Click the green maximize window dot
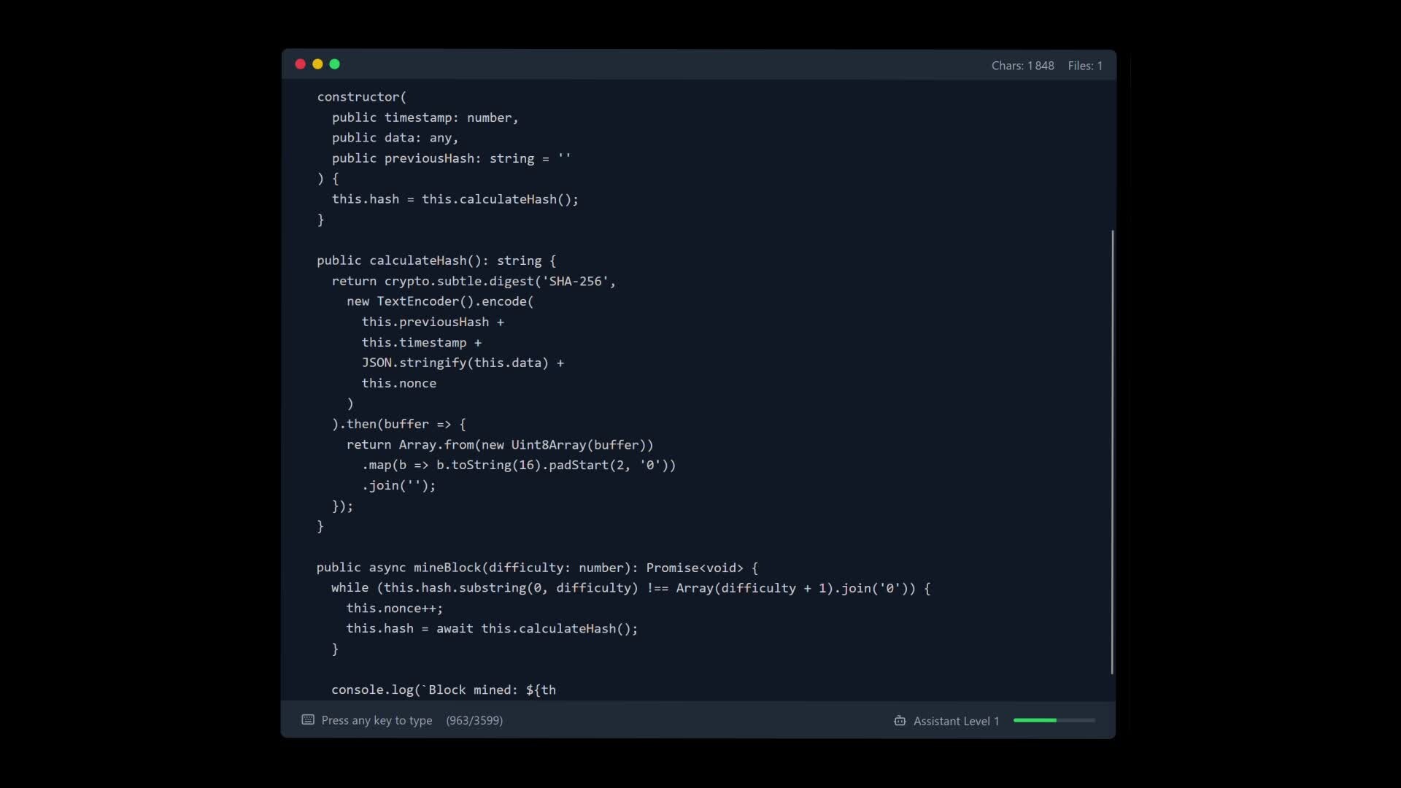This screenshot has height=788, width=1401. point(335,64)
